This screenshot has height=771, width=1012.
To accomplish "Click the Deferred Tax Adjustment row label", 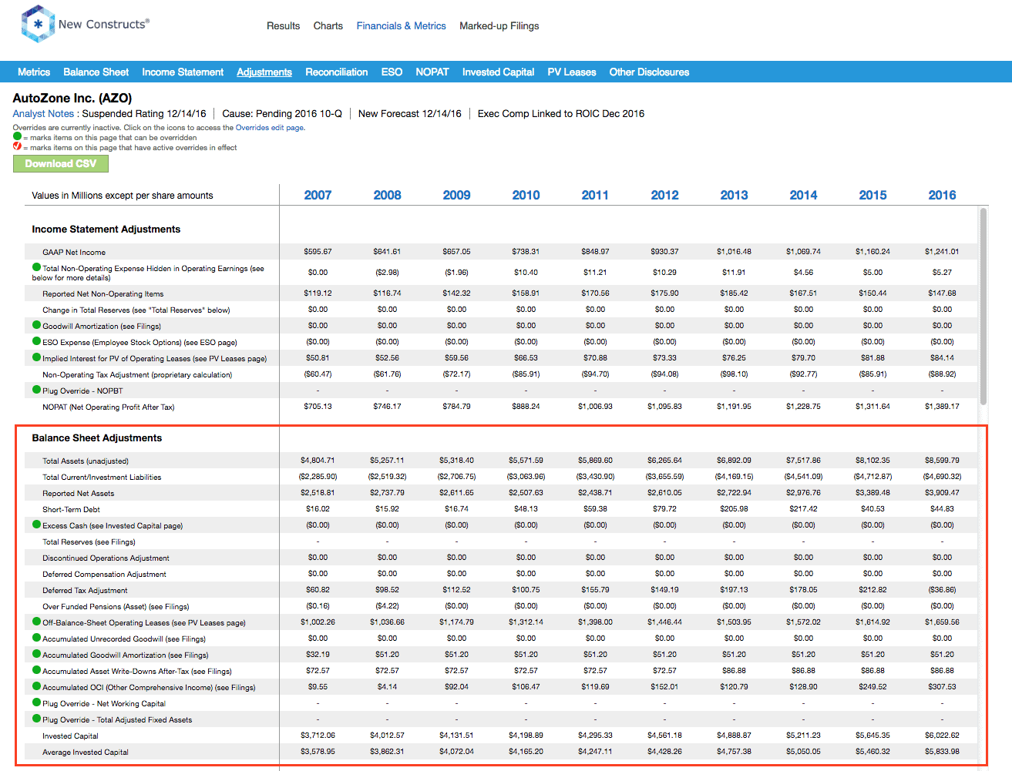I will 85,590.
